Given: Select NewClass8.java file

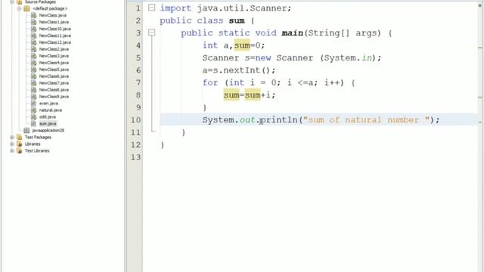Looking at the screenshot, I should coord(54,90).
